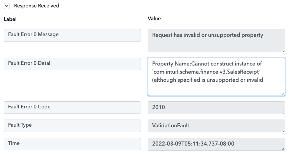
Task: Grab resize handle of the ValidationFault box
Action: 283,130
